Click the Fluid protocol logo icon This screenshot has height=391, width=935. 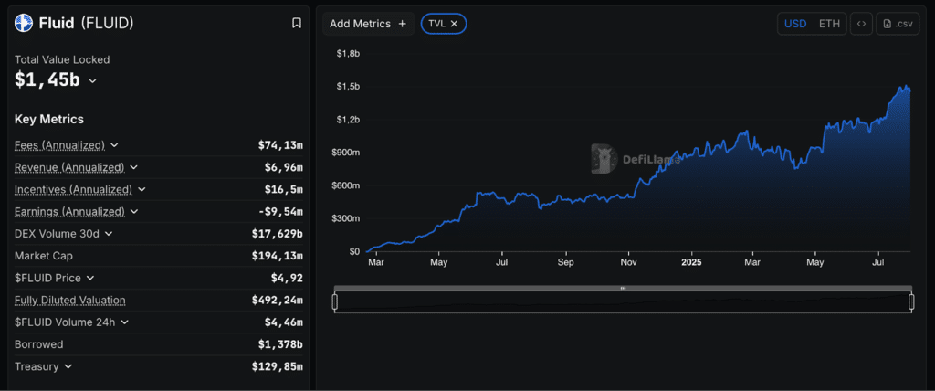[23, 23]
